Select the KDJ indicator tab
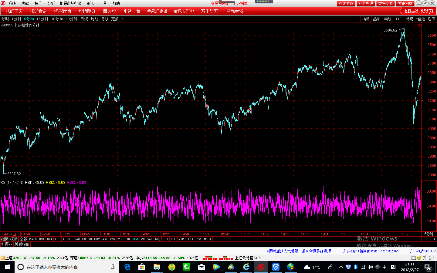This screenshot has width=437, height=273. (158, 239)
